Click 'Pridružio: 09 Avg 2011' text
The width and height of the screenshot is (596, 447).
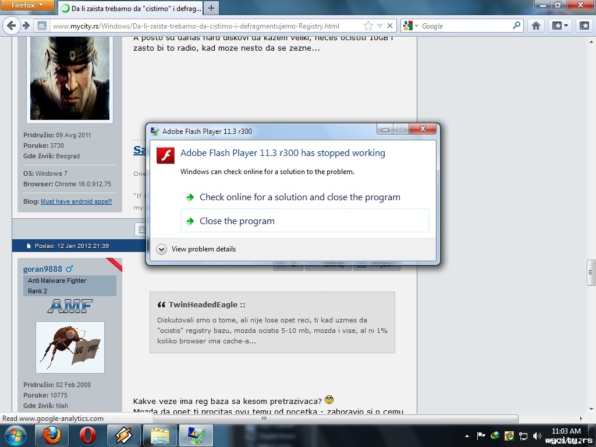tap(57, 135)
